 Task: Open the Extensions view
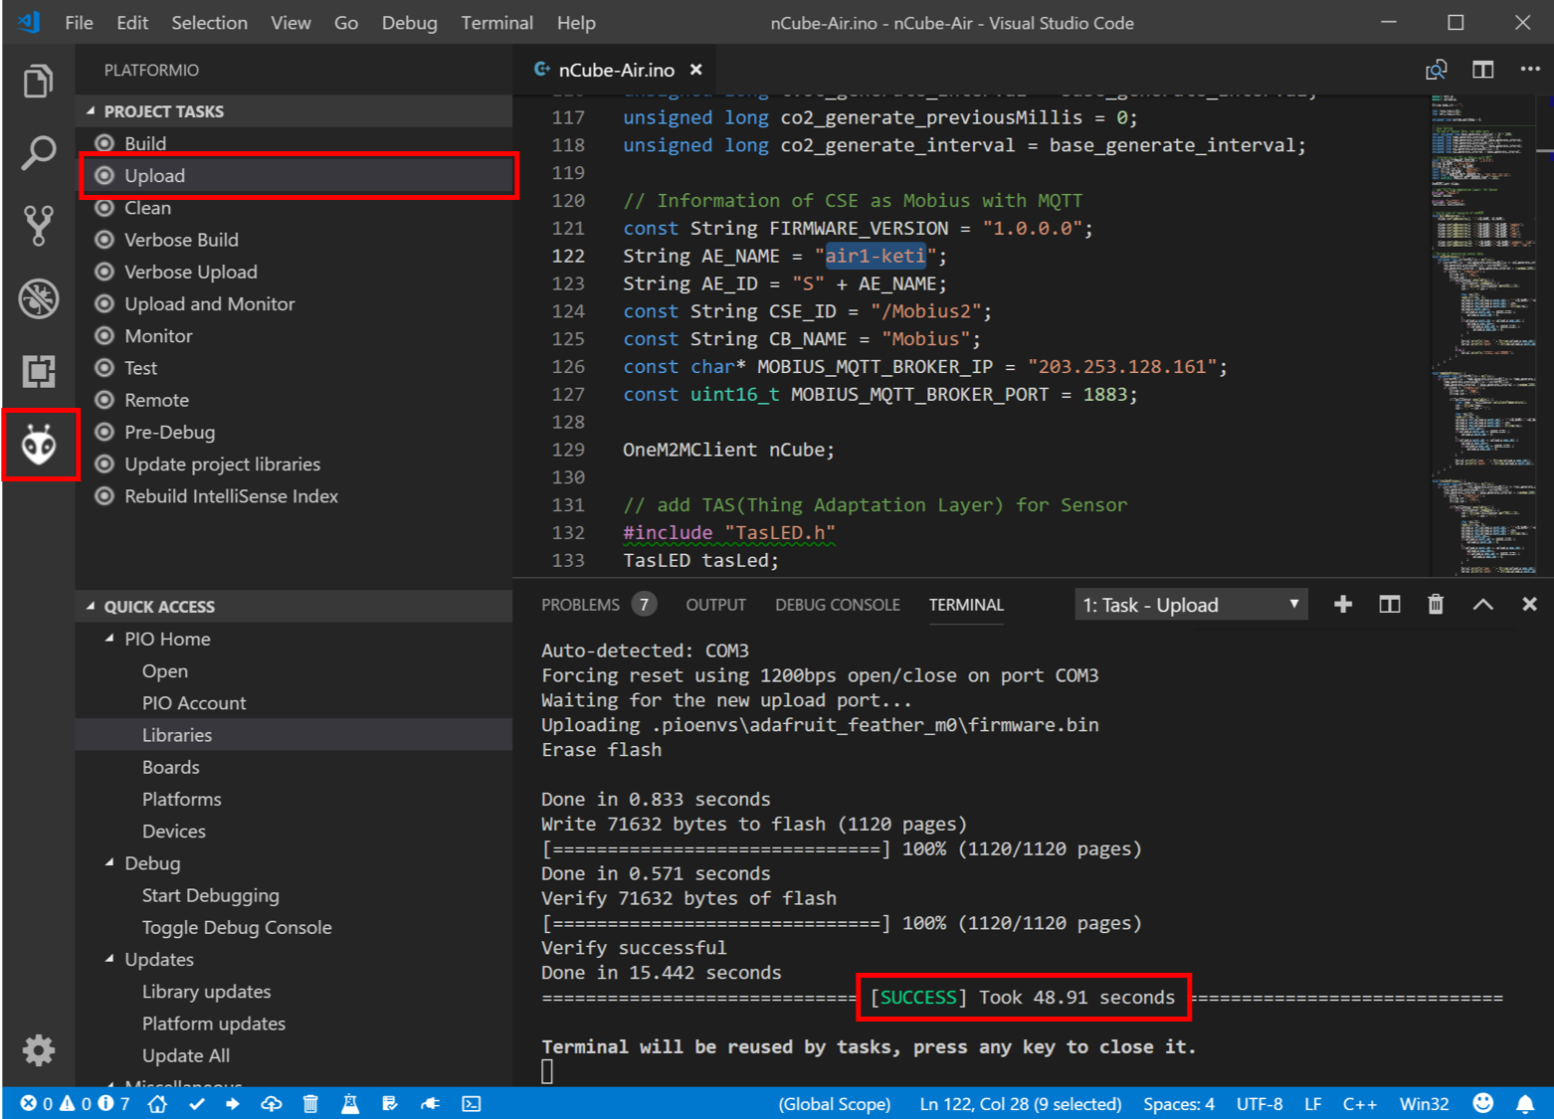click(38, 371)
